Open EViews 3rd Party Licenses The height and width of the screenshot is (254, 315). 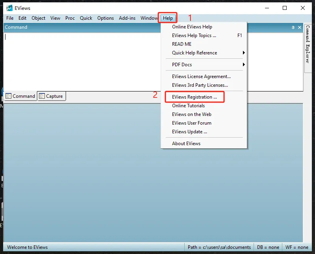[x=204, y=85]
